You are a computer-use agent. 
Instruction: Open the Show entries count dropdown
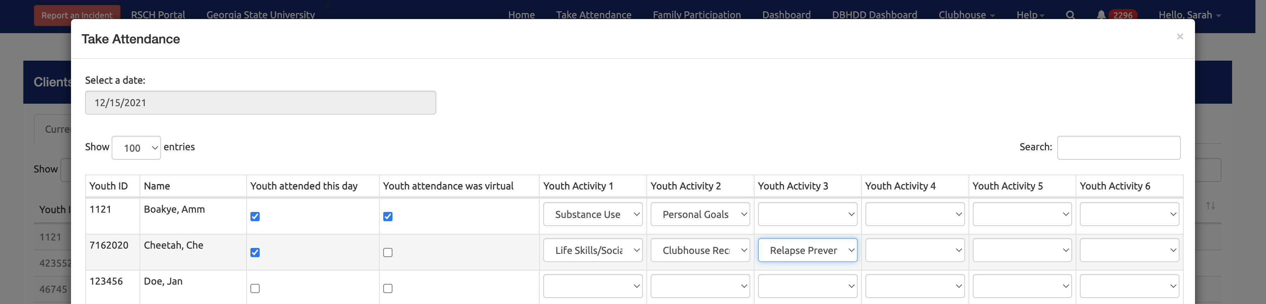pos(136,147)
